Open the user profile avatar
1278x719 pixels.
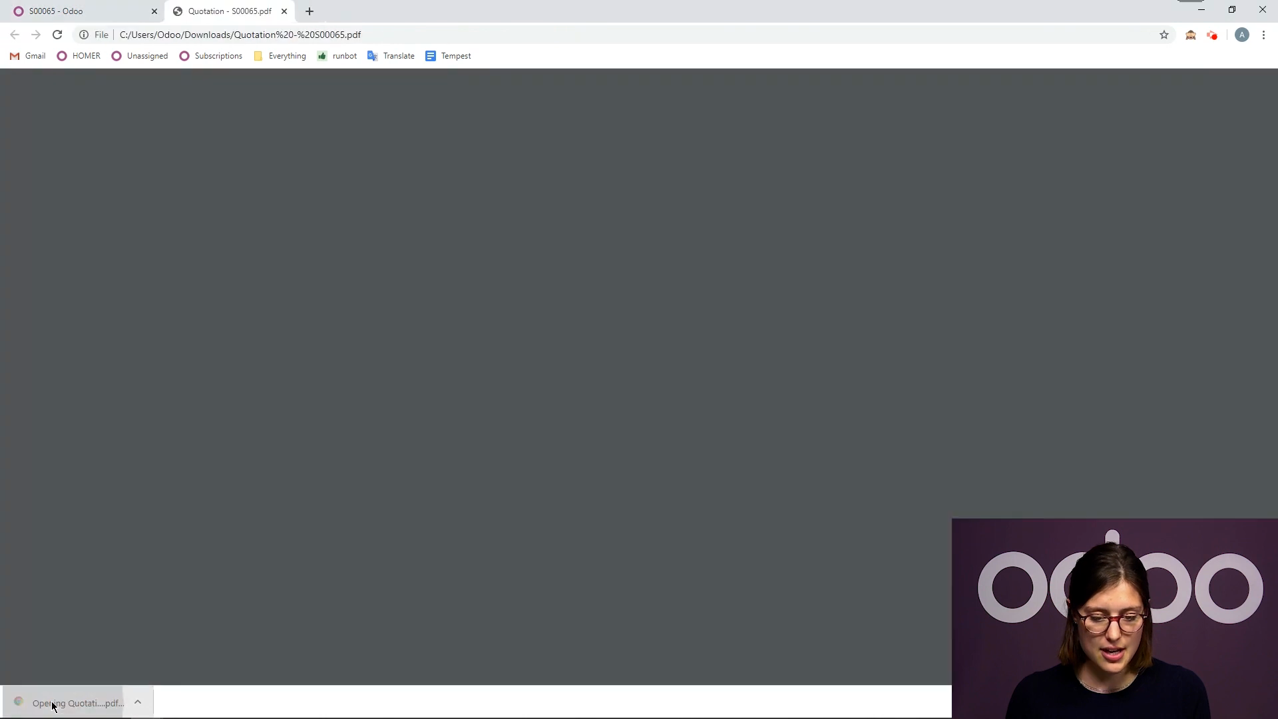pos(1241,35)
